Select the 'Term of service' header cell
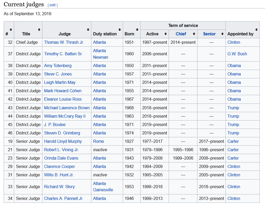This screenshot has height=207, width=265. tap(183, 25)
